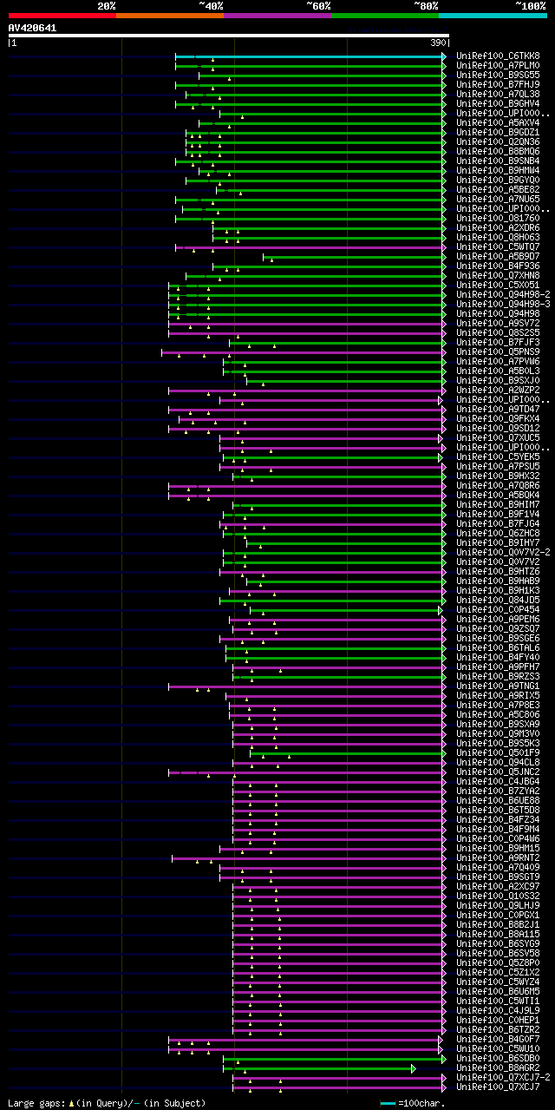Image resolution: width=555 pixels, height=1110 pixels.
Task: Open hit UniRef100_A7QL38
Action: tap(496, 94)
